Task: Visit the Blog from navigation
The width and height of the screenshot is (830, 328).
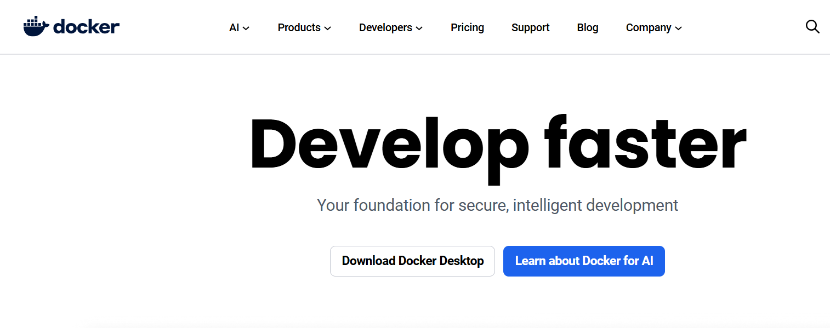Action: pos(588,27)
